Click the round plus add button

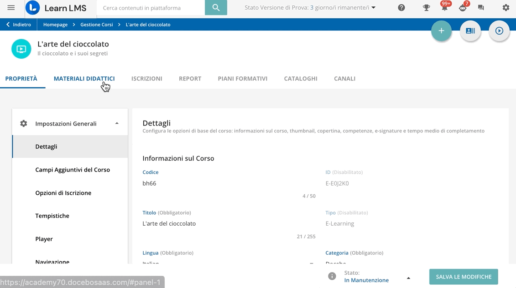pos(441,31)
